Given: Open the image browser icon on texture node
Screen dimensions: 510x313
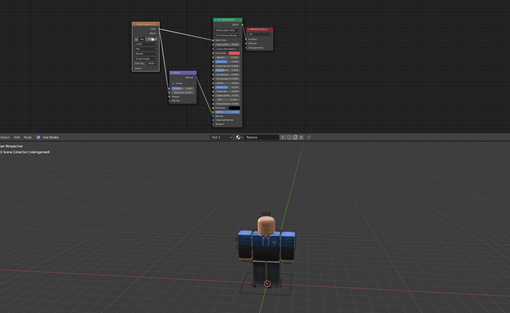Looking at the screenshot, I should [137, 39].
